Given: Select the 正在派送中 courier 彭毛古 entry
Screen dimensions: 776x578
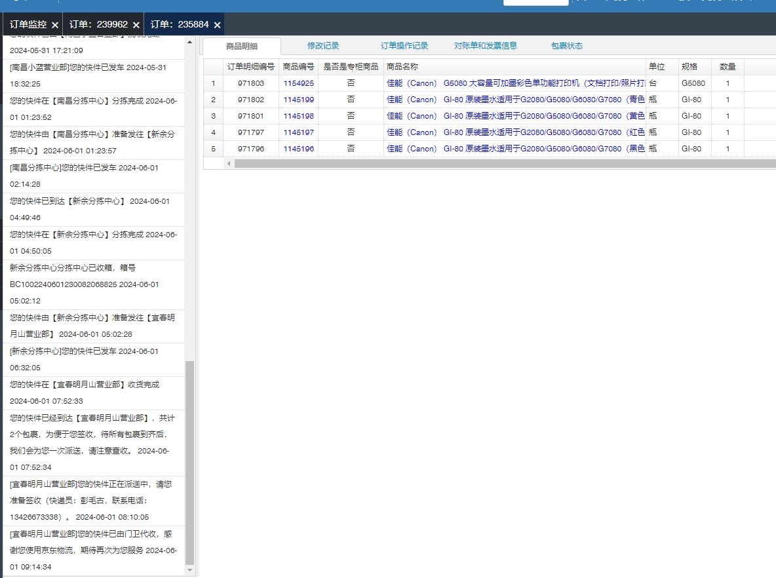Looking at the screenshot, I should click(x=94, y=500).
